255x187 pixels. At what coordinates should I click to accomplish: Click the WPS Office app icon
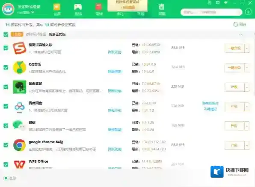(x=20, y=164)
